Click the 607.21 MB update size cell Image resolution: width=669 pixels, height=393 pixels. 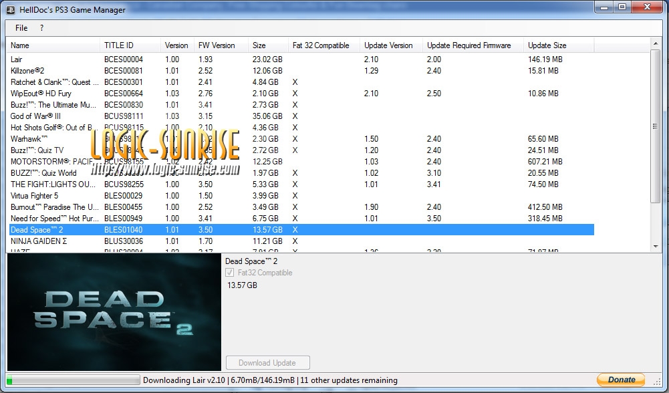[x=545, y=162]
